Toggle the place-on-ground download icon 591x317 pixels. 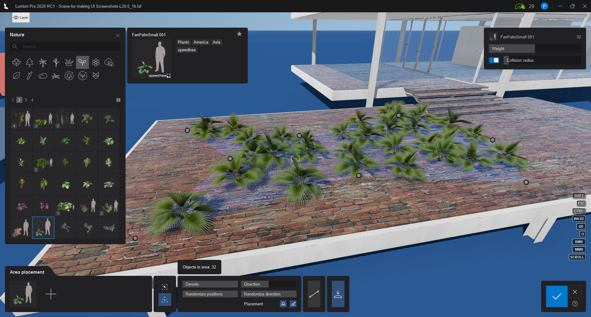[338, 294]
